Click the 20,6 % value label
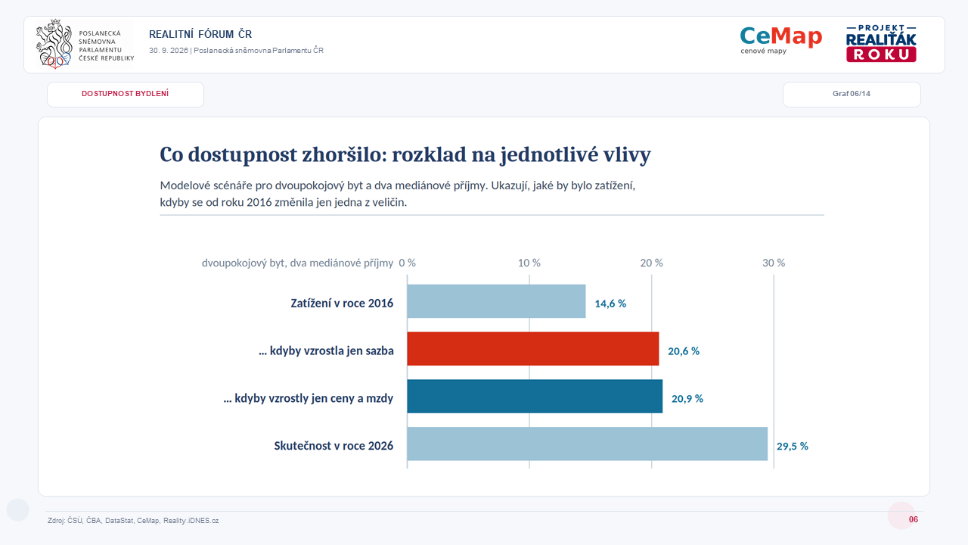Image resolution: width=968 pixels, height=545 pixels. [684, 351]
